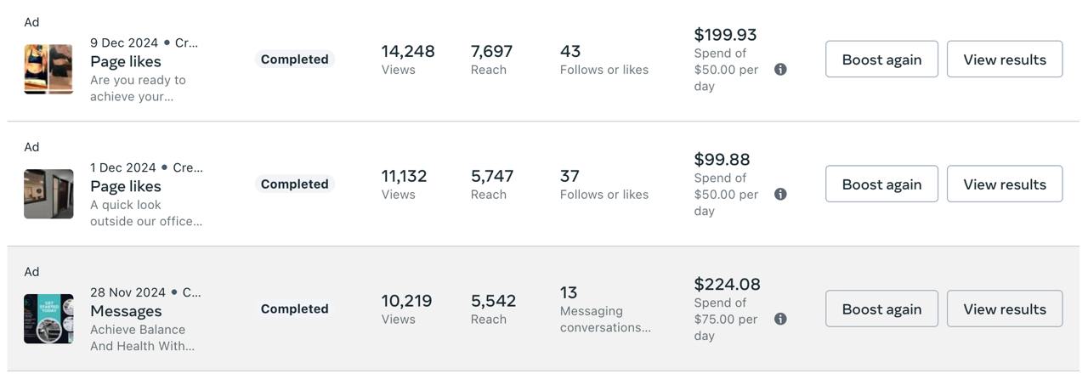Boost again the 1 Dec Page likes ad
Viewport: 1088px width, 385px height.
[x=881, y=184]
